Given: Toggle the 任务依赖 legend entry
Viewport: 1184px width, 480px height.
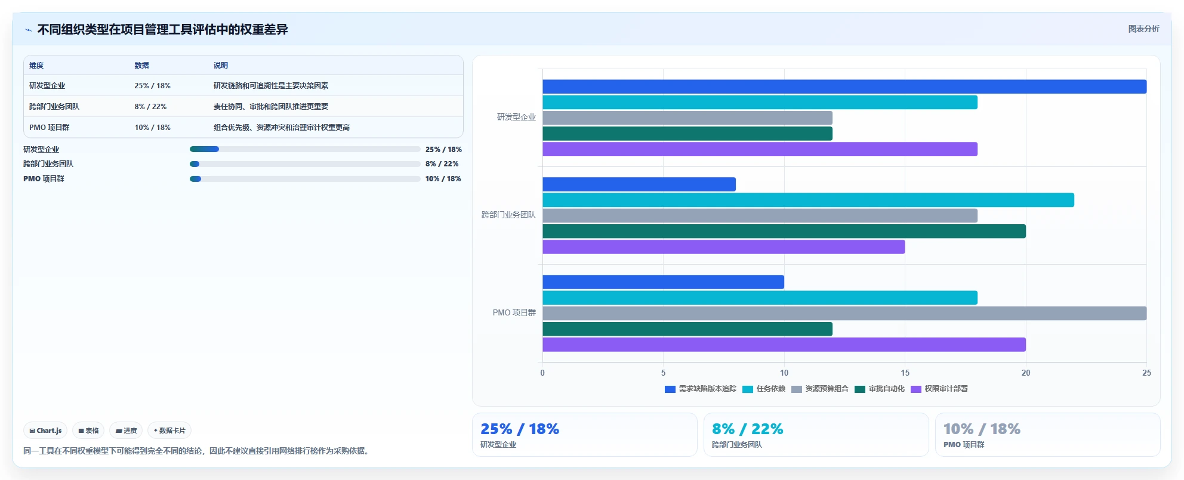Looking at the screenshot, I should click(764, 389).
